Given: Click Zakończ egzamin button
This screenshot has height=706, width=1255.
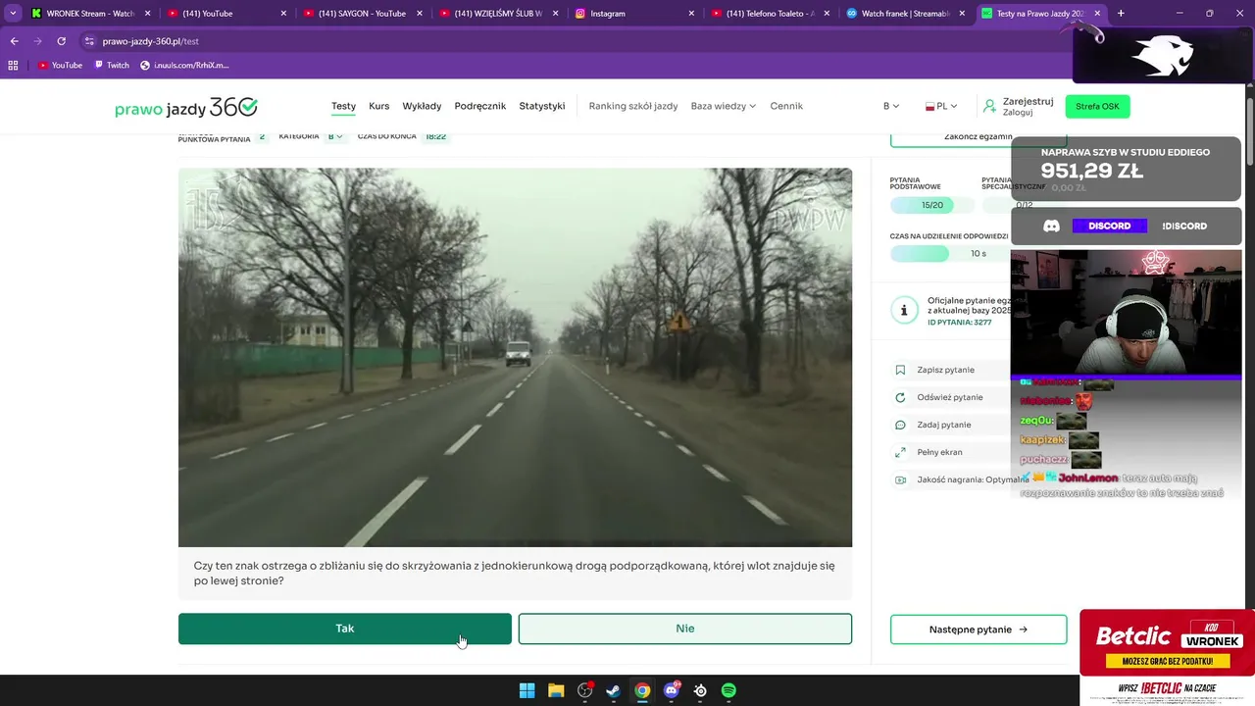Looking at the screenshot, I should (978, 137).
